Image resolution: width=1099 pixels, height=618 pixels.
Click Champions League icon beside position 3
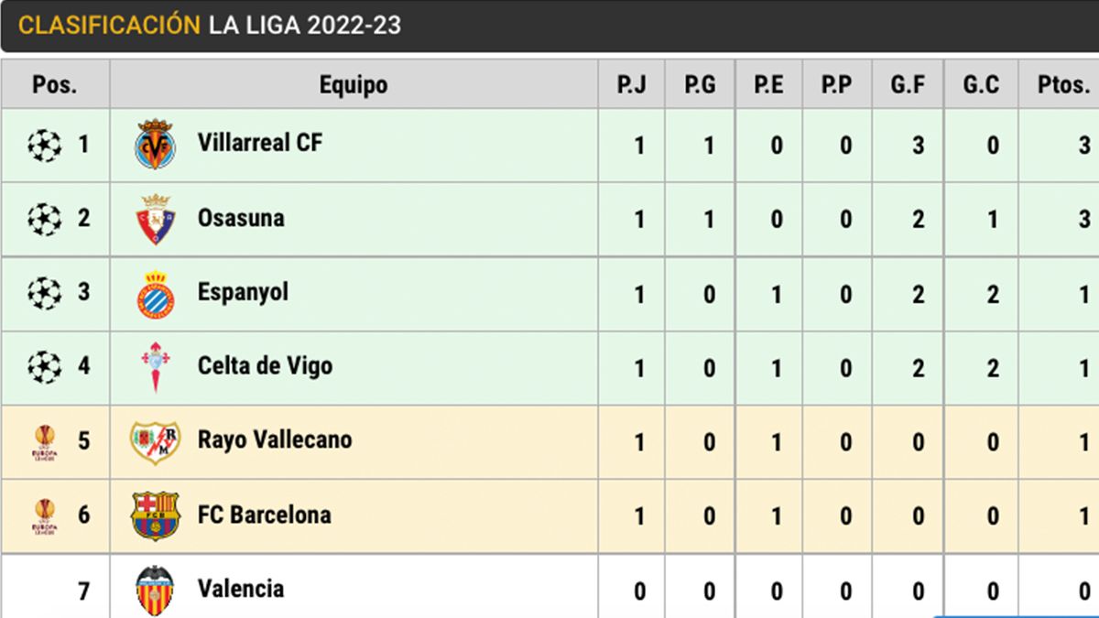coord(44,293)
